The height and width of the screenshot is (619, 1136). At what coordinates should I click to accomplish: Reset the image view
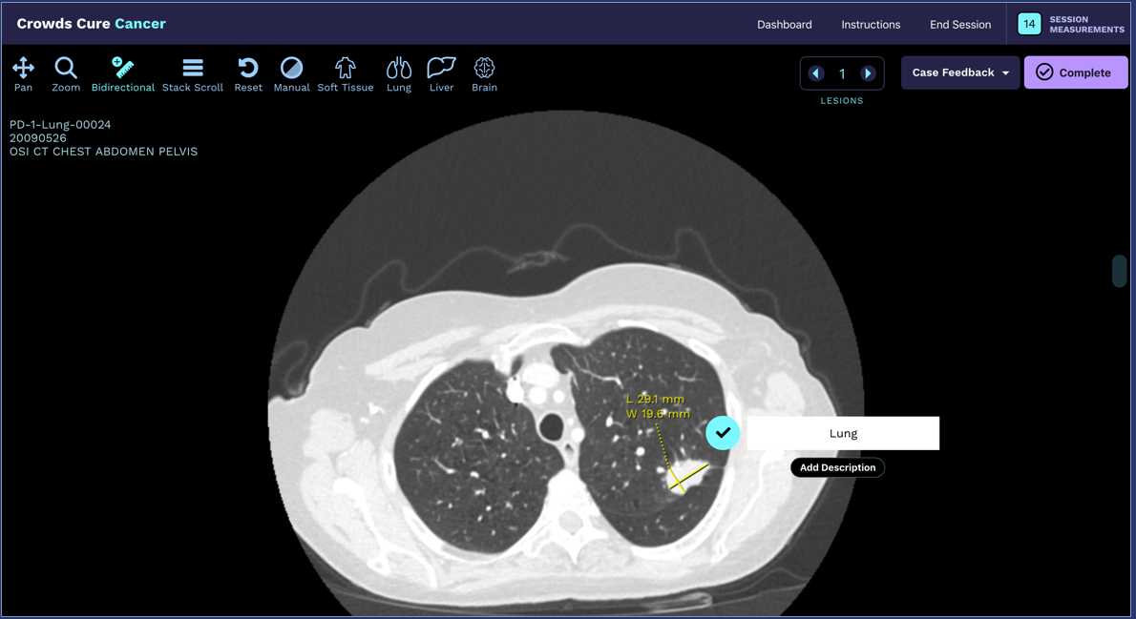click(248, 74)
